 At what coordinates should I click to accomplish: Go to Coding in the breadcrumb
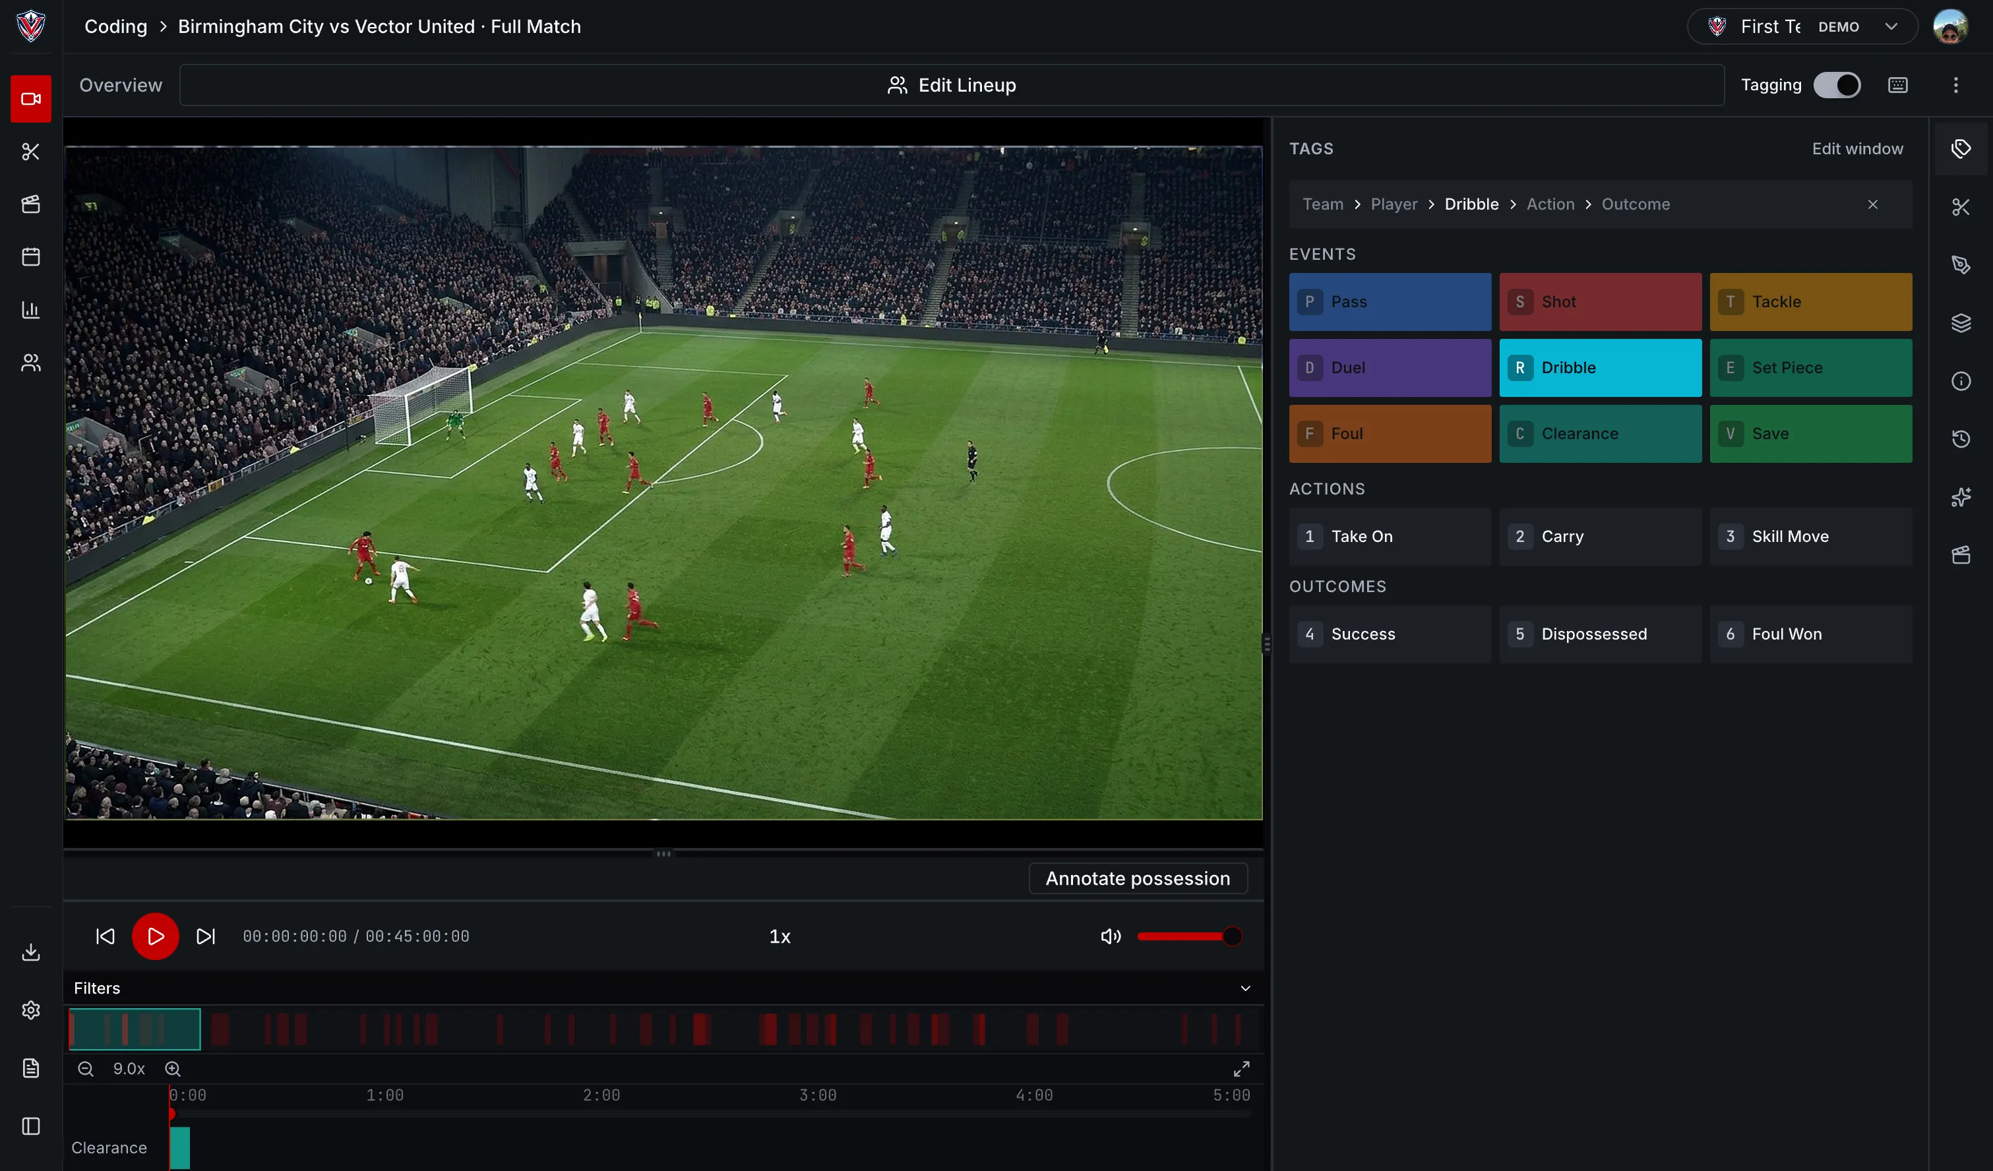coord(115,26)
